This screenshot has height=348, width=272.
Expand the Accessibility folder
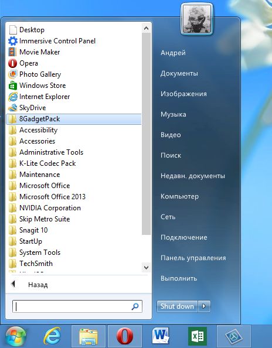tap(74, 130)
